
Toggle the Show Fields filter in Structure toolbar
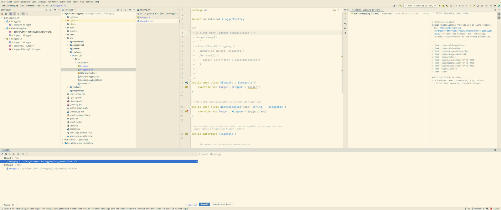[x=11, y=14]
